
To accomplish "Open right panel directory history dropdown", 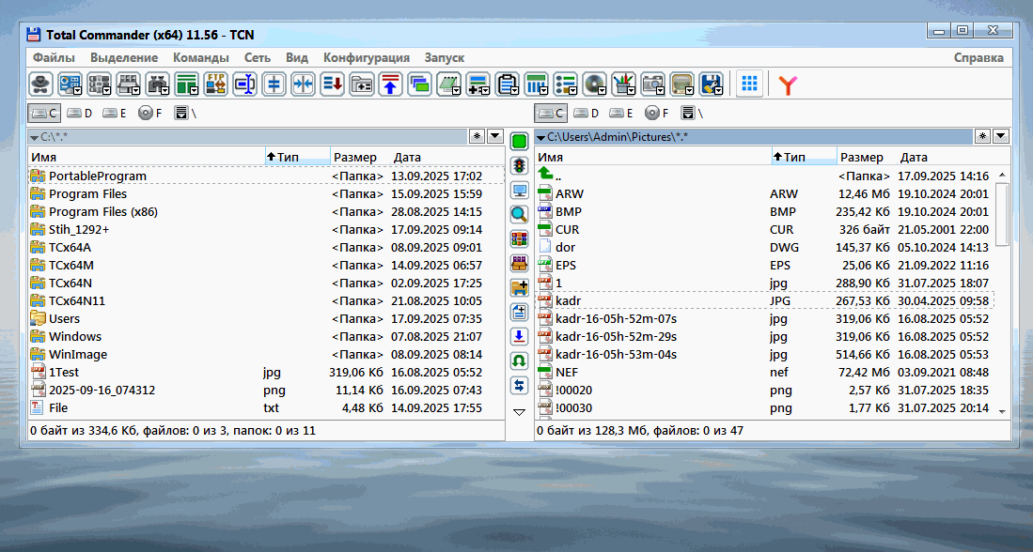I will click(1001, 137).
